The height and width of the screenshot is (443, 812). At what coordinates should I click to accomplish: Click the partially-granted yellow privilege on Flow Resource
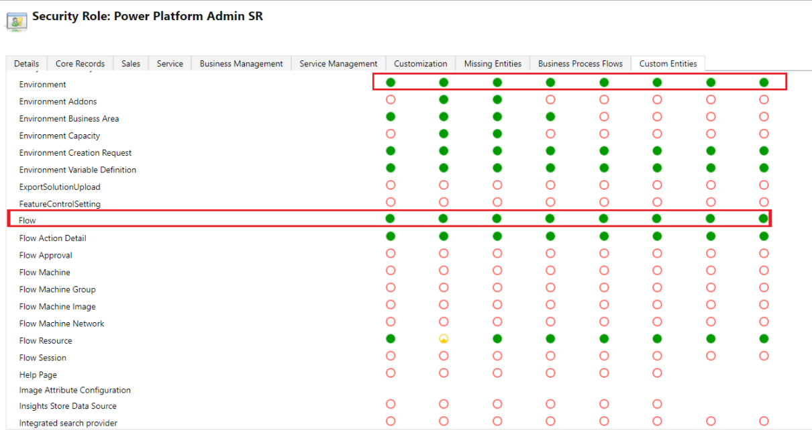pos(444,338)
